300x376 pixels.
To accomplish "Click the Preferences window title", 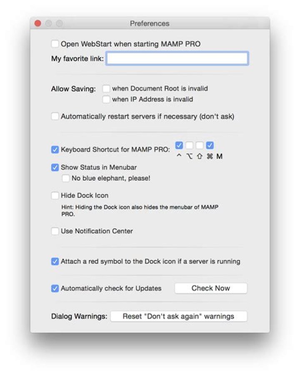I will (150, 23).
